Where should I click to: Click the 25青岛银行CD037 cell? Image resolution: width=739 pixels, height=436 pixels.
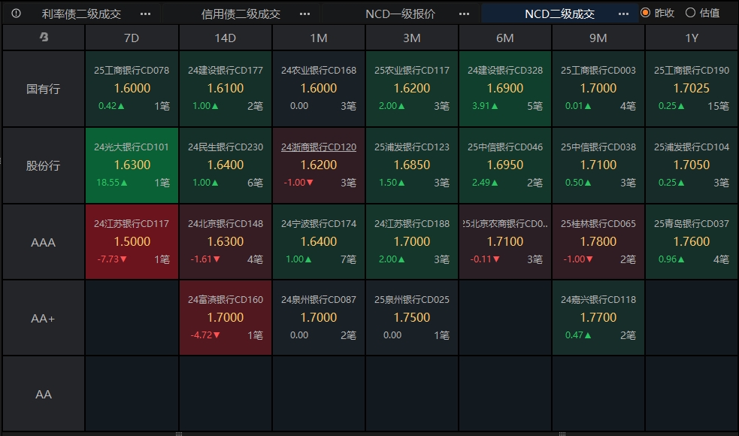(692, 242)
